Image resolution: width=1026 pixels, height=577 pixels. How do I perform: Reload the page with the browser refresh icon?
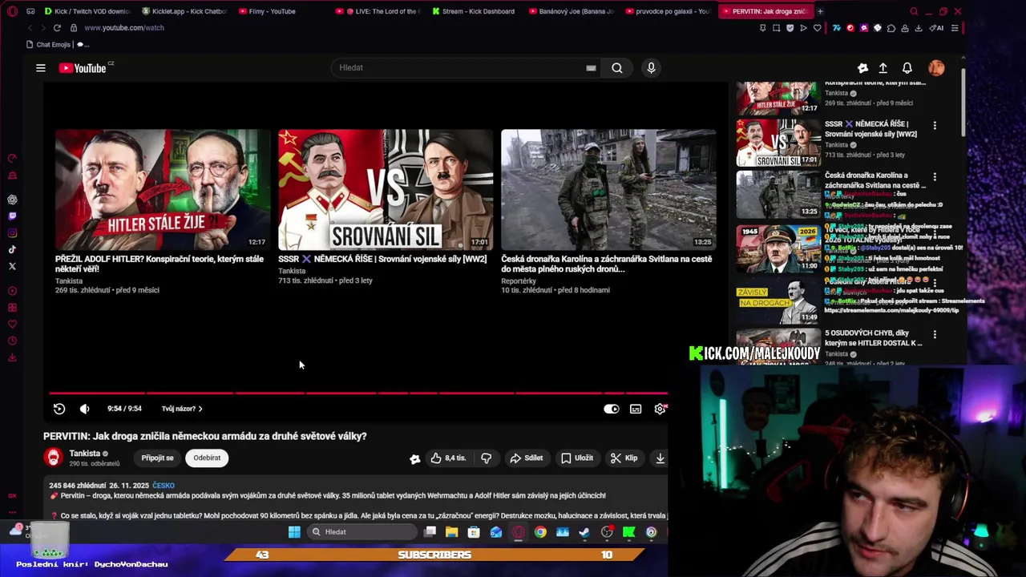(57, 28)
